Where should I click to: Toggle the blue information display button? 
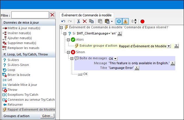(119, 21)
